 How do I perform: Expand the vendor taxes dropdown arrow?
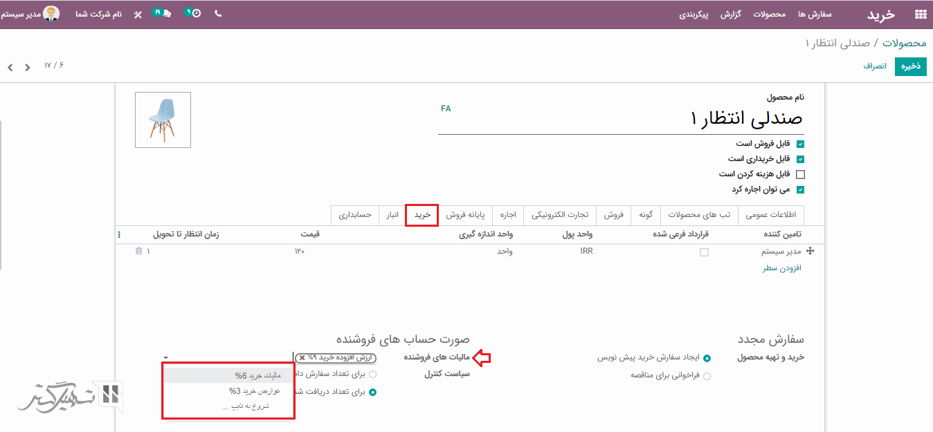(x=166, y=358)
